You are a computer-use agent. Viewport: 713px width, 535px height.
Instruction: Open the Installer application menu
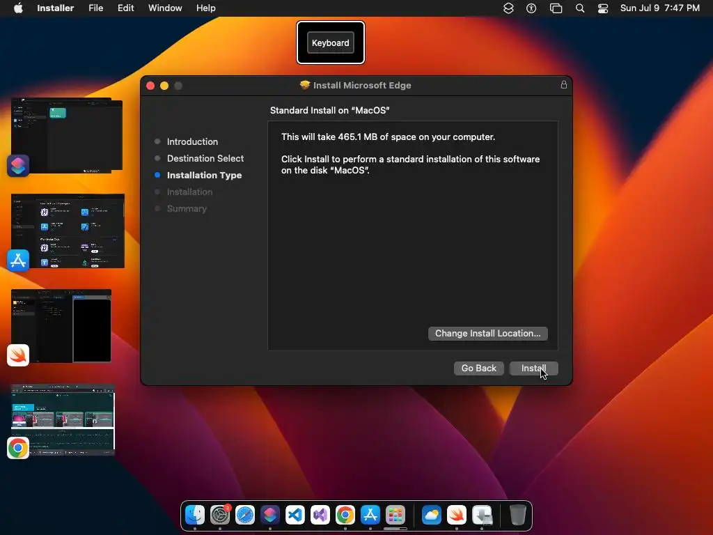coord(56,8)
